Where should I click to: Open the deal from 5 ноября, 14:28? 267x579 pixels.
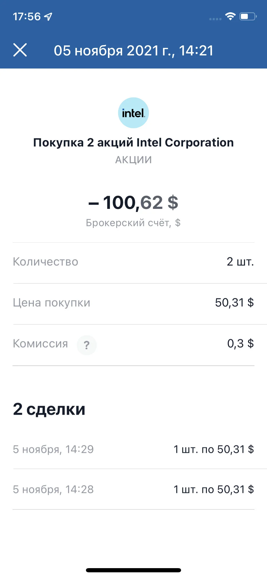coord(133,489)
